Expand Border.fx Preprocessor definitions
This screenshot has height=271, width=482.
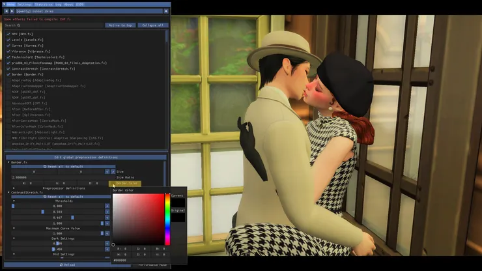tap(14, 188)
